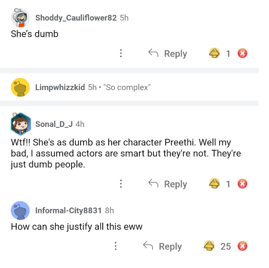Image resolution: width=269 pixels, height=268 pixels.
Task: Open Limpwhizzkid's yellow avatar
Action: click(x=20, y=87)
